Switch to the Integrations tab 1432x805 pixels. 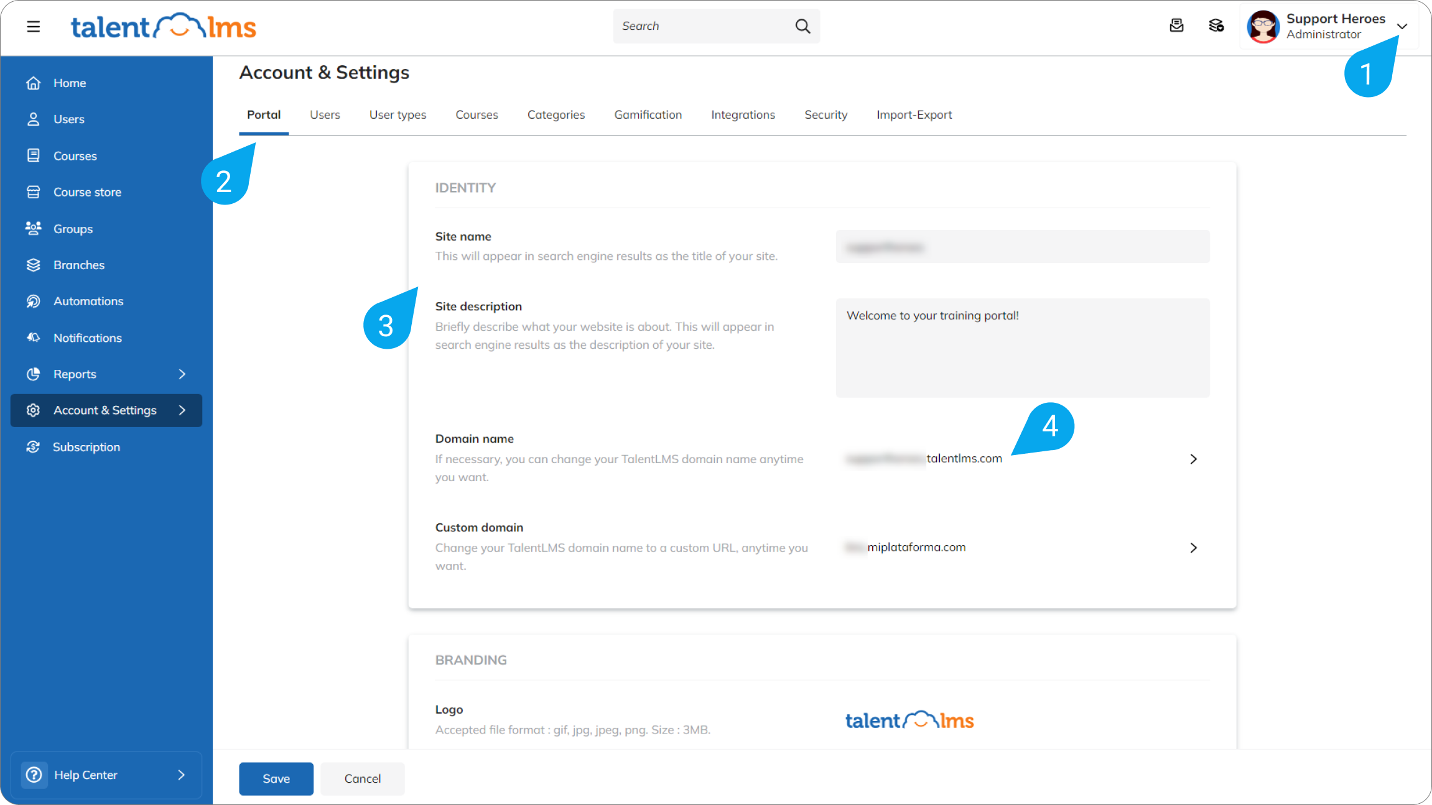coord(743,115)
